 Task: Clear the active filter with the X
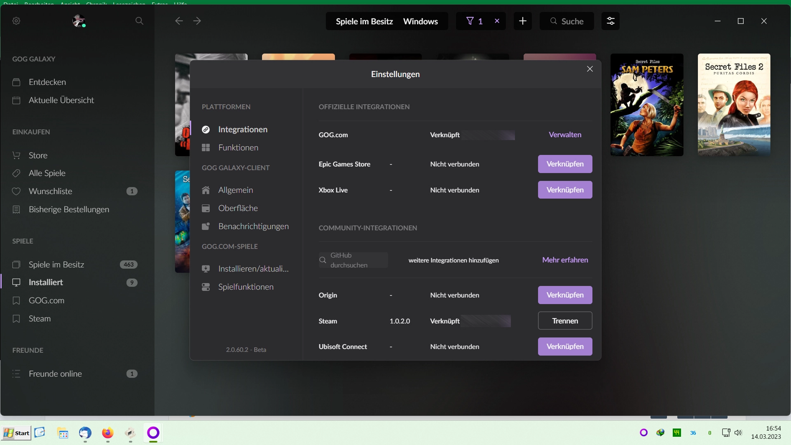tap(497, 21)
